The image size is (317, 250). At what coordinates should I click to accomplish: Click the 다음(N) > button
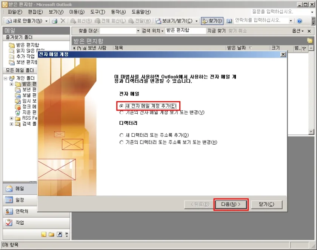(x=231, y=204)
